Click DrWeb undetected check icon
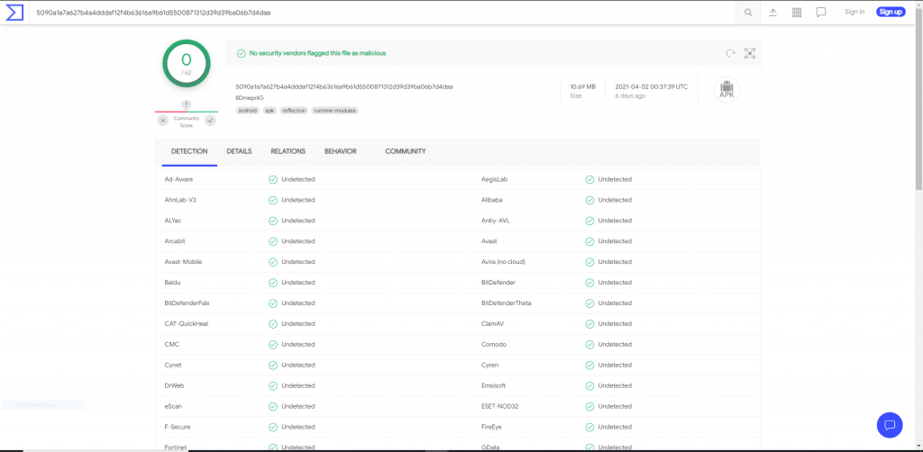This screenshot has height=452, width=923. [x=273, y=385]
